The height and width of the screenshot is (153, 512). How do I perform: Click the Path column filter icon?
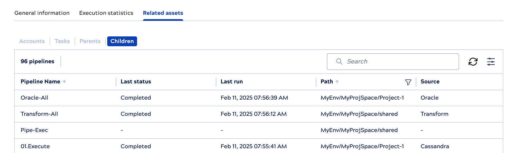[408, 82]
